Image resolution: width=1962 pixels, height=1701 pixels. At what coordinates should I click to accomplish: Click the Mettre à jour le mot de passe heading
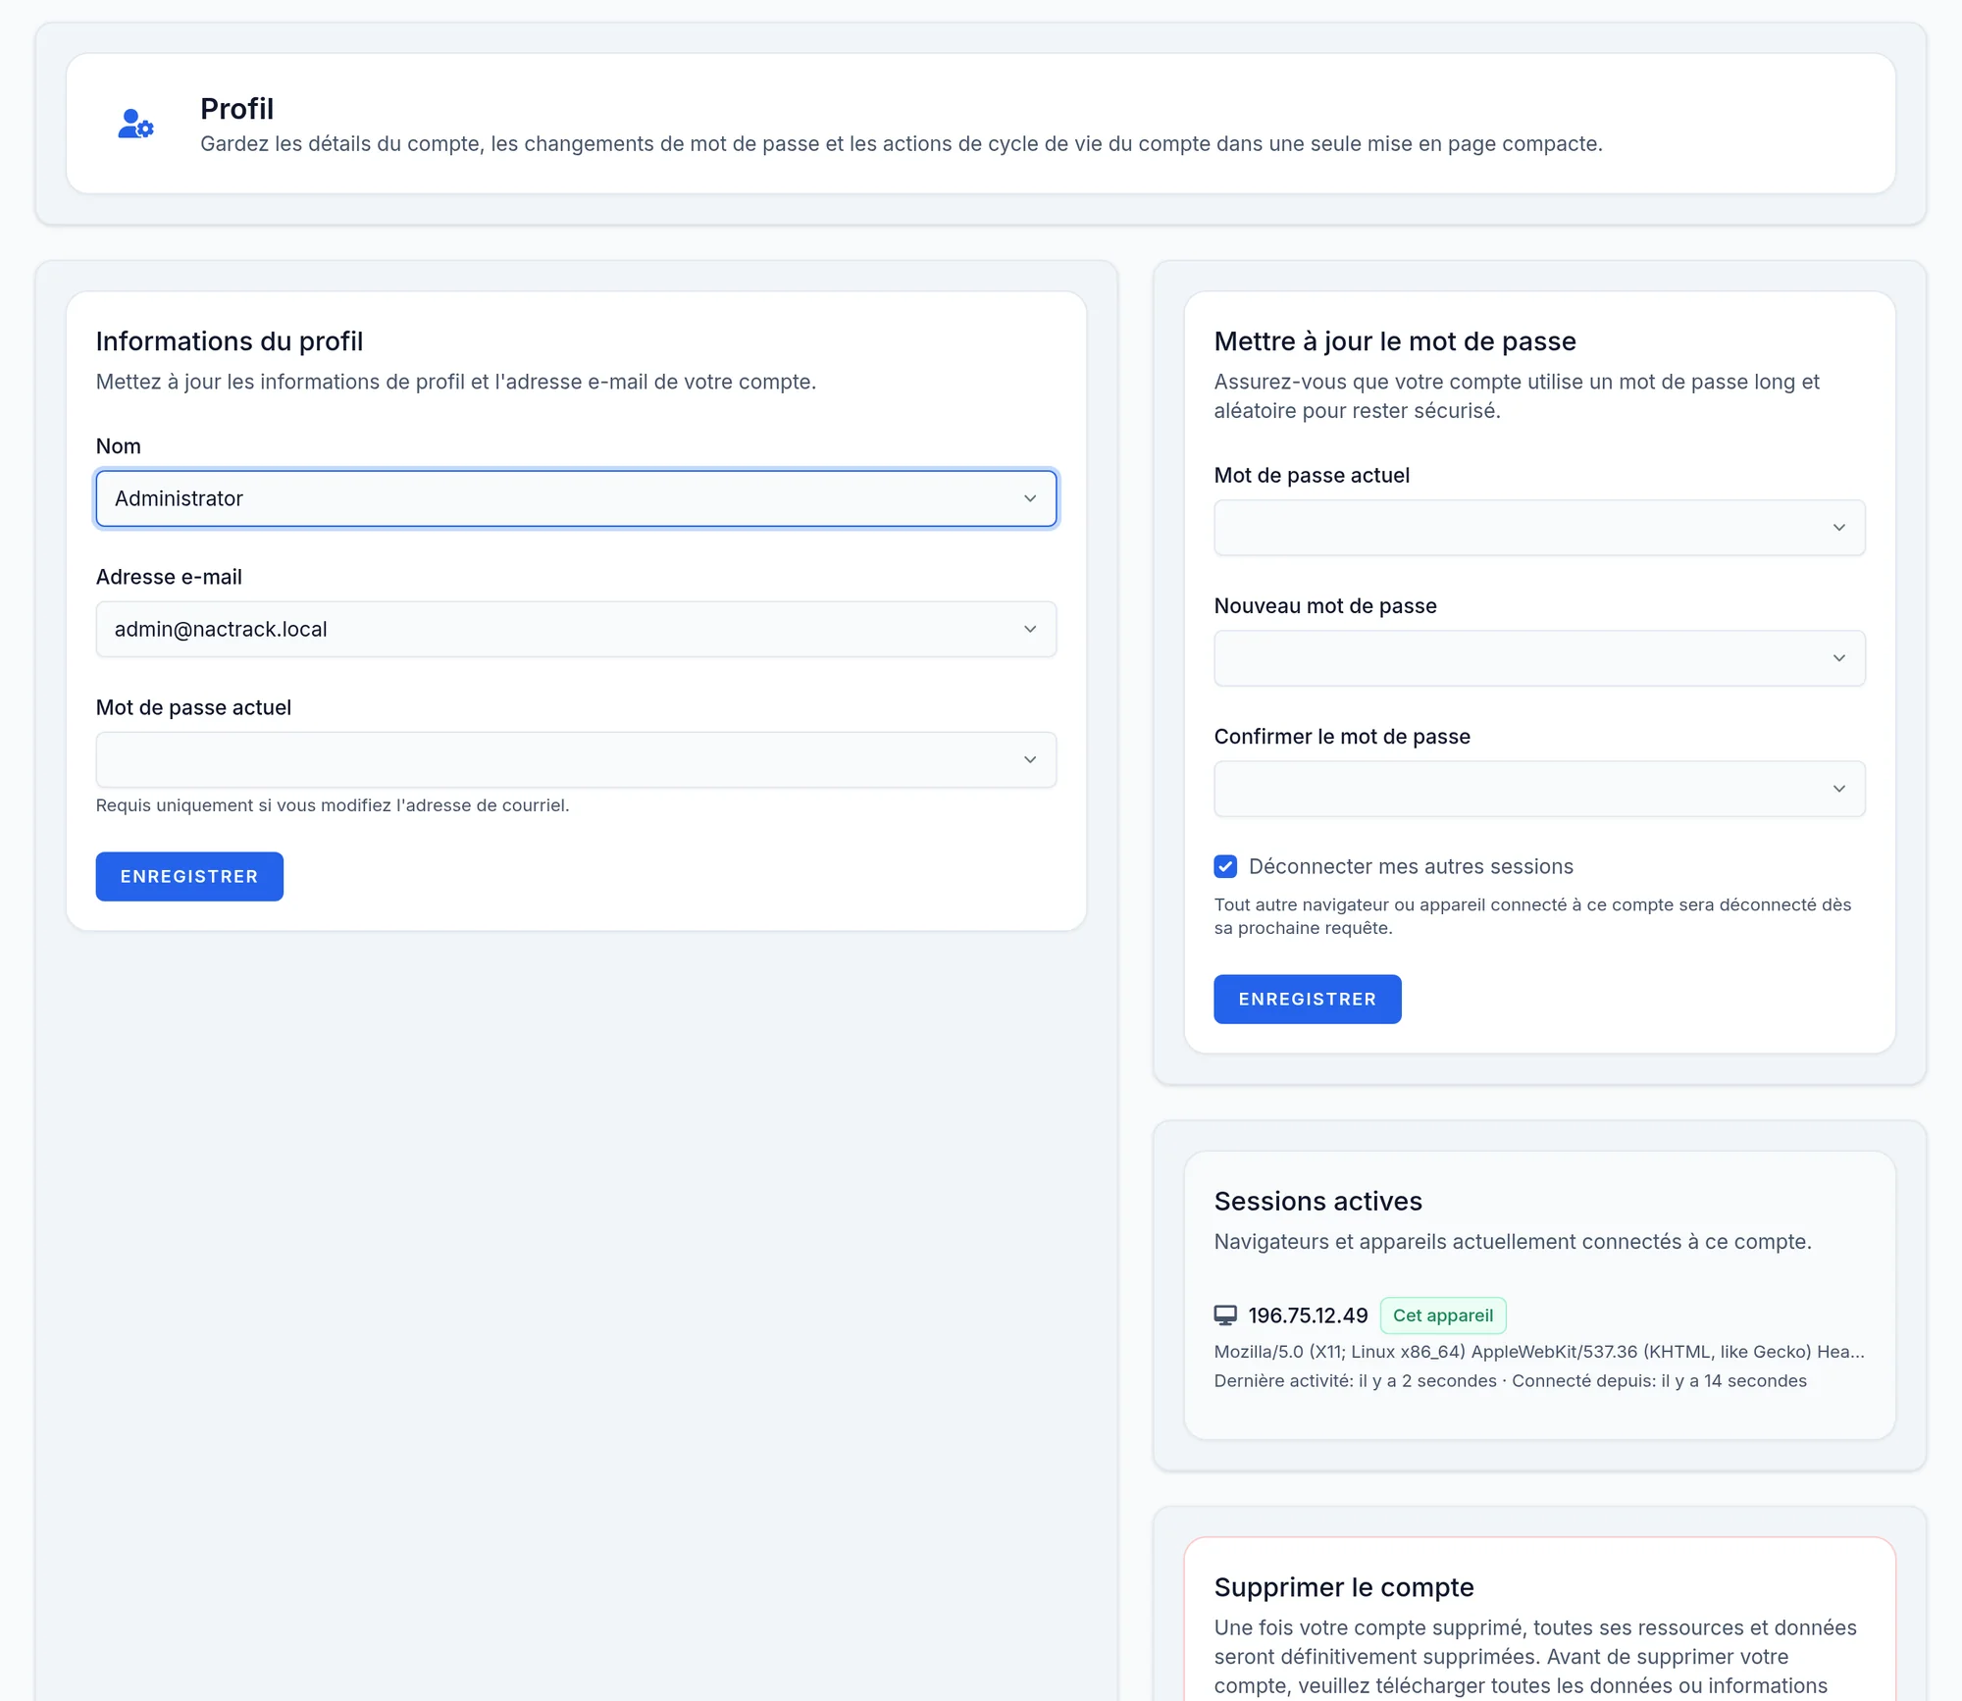point(1395,340)
